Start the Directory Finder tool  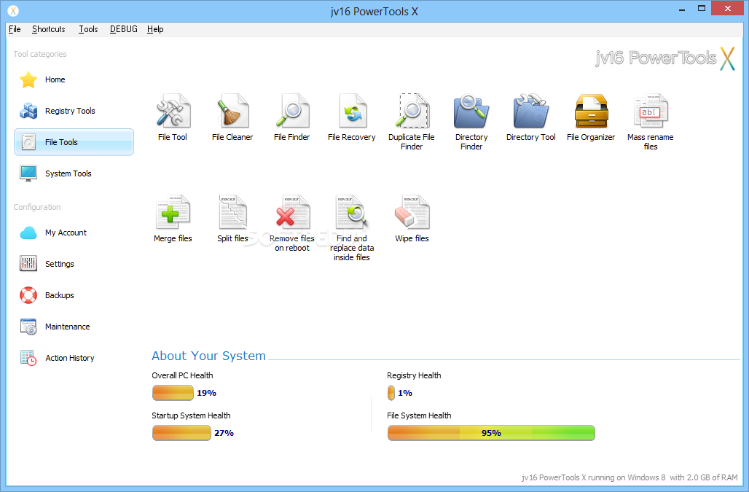(471, 115)
